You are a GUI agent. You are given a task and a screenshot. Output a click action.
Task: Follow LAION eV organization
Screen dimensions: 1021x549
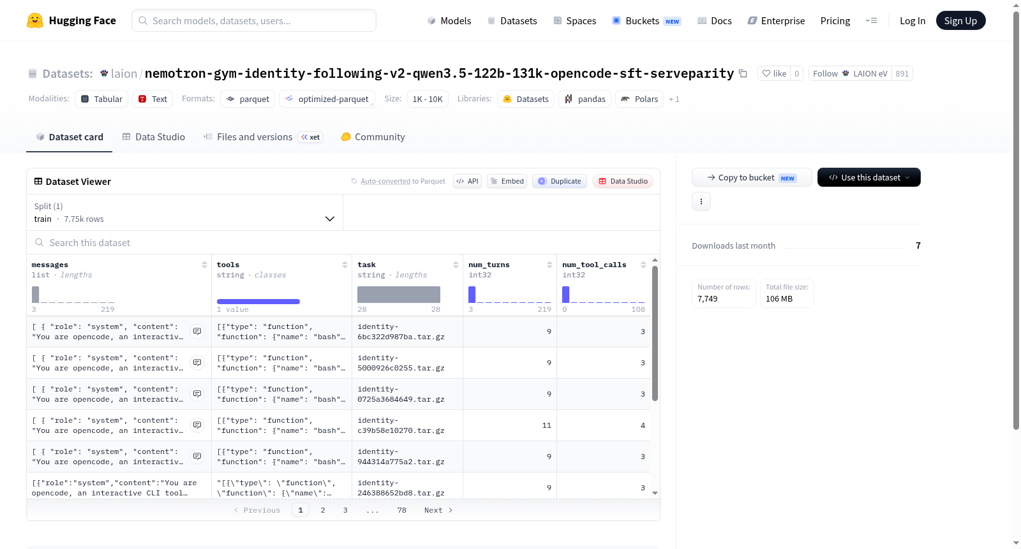850,73
